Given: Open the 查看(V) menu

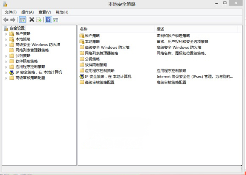Looking at the screenshot, I should pos(45,12).
